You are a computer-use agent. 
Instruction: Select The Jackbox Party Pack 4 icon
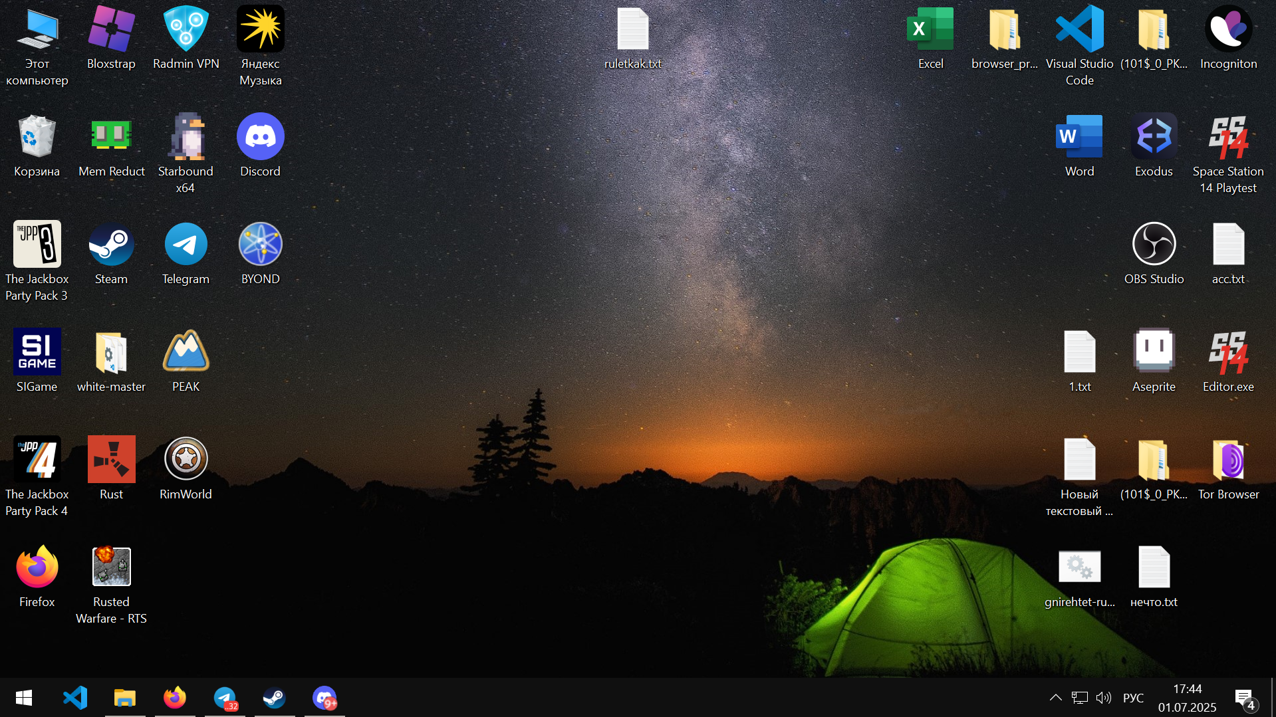tap(37, 477)
